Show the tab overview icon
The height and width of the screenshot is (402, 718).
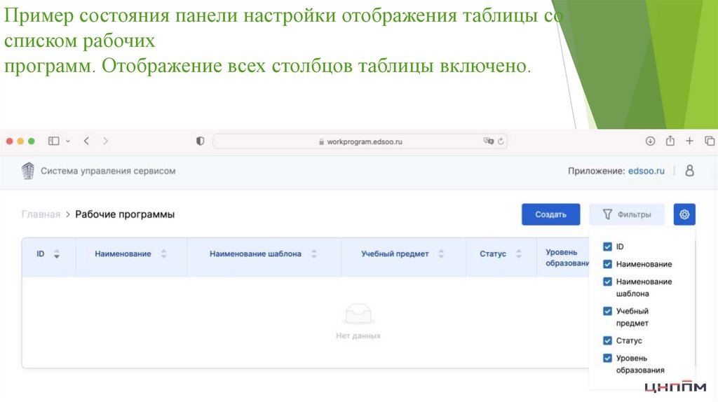[x=710, y=141]
